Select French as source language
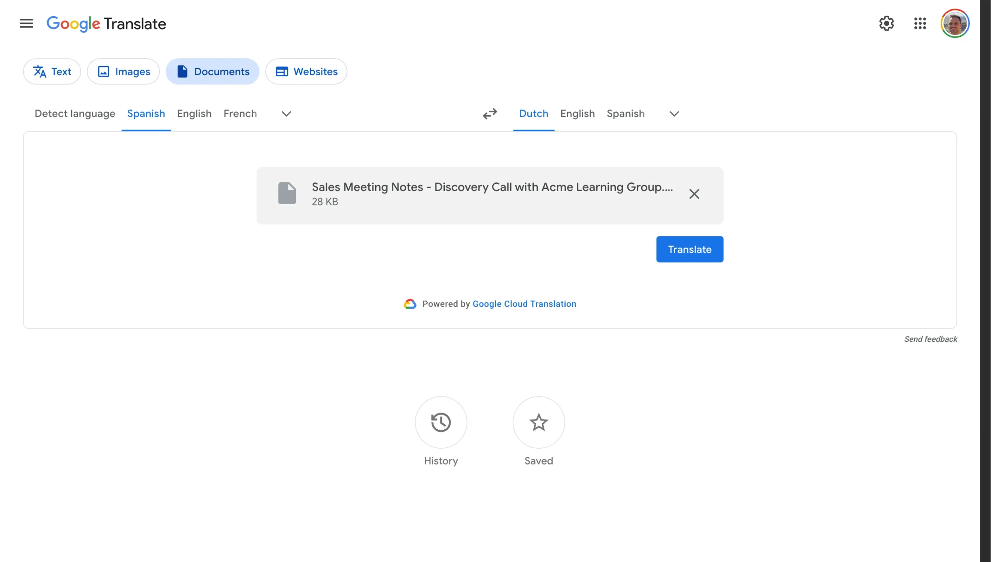Image resolution: width=991 pixels, height=562 pixels. [x=240, y=114]
